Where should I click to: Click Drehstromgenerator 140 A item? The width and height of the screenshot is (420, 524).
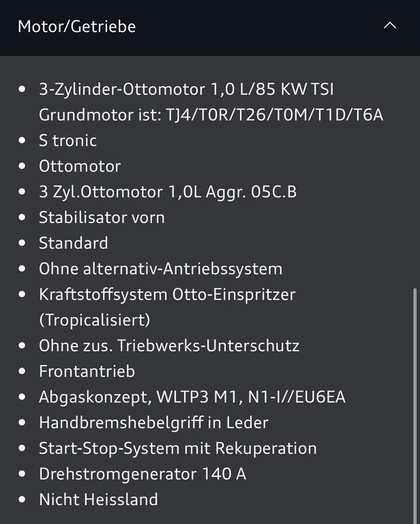(142, 474)
